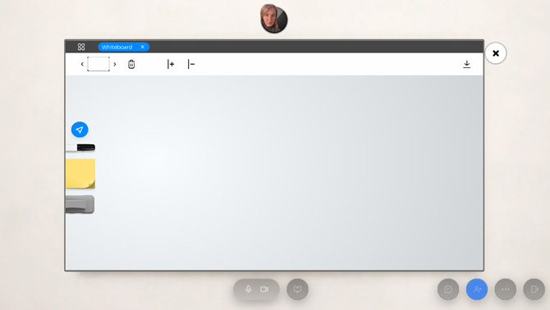
Task: Add a yellow sticky note
Action: coord(80,173)
